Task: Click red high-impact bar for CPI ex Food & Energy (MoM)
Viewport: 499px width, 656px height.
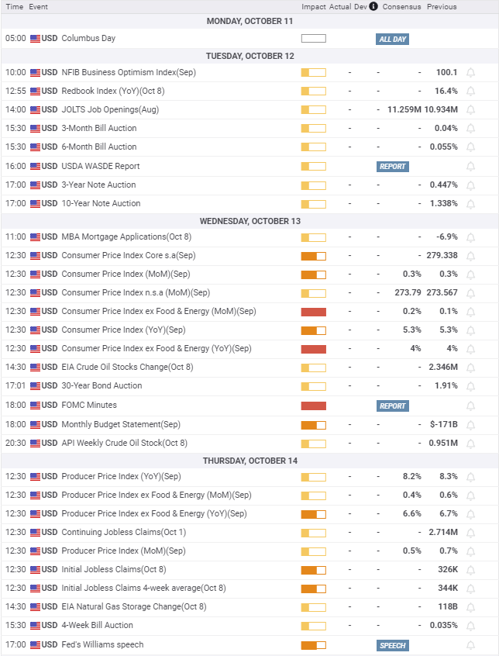Action: pyautogui.click(x=314, y=312)
